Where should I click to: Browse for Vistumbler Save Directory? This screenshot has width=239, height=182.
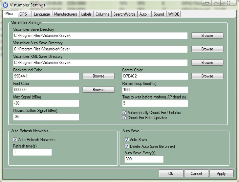(x=207, y=36)
